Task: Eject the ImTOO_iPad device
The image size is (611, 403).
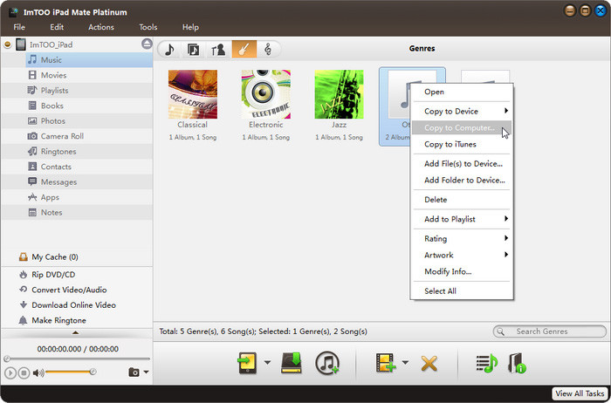Action: pyautogui.click(x=147, y=44)
